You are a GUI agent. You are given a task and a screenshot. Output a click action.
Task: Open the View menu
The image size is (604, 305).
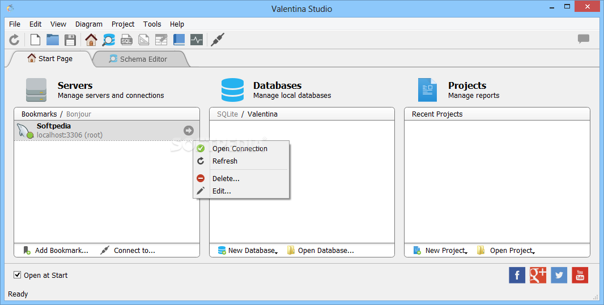(x=58, y=24)
